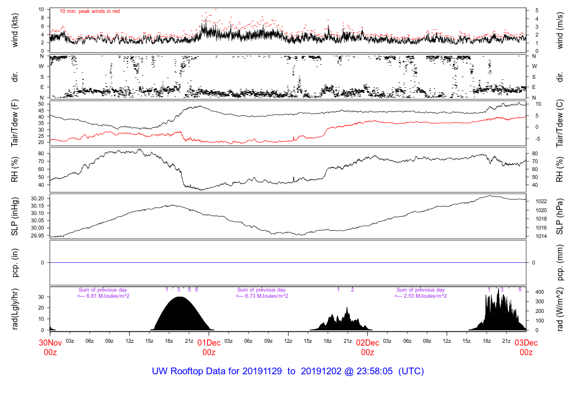The height and width of the screenshot is (394, 576).
Task: Click the '30Nov 00z' date label
Action: [50, 348]
